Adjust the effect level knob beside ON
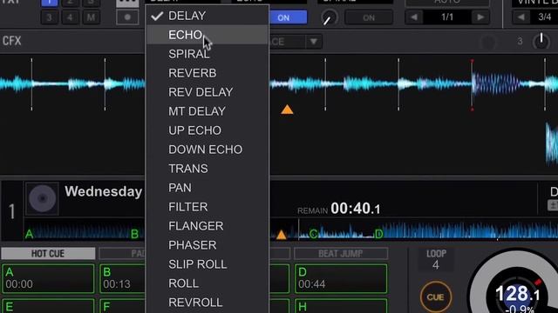Screen dimensions: 558x313 pos(330,17)
